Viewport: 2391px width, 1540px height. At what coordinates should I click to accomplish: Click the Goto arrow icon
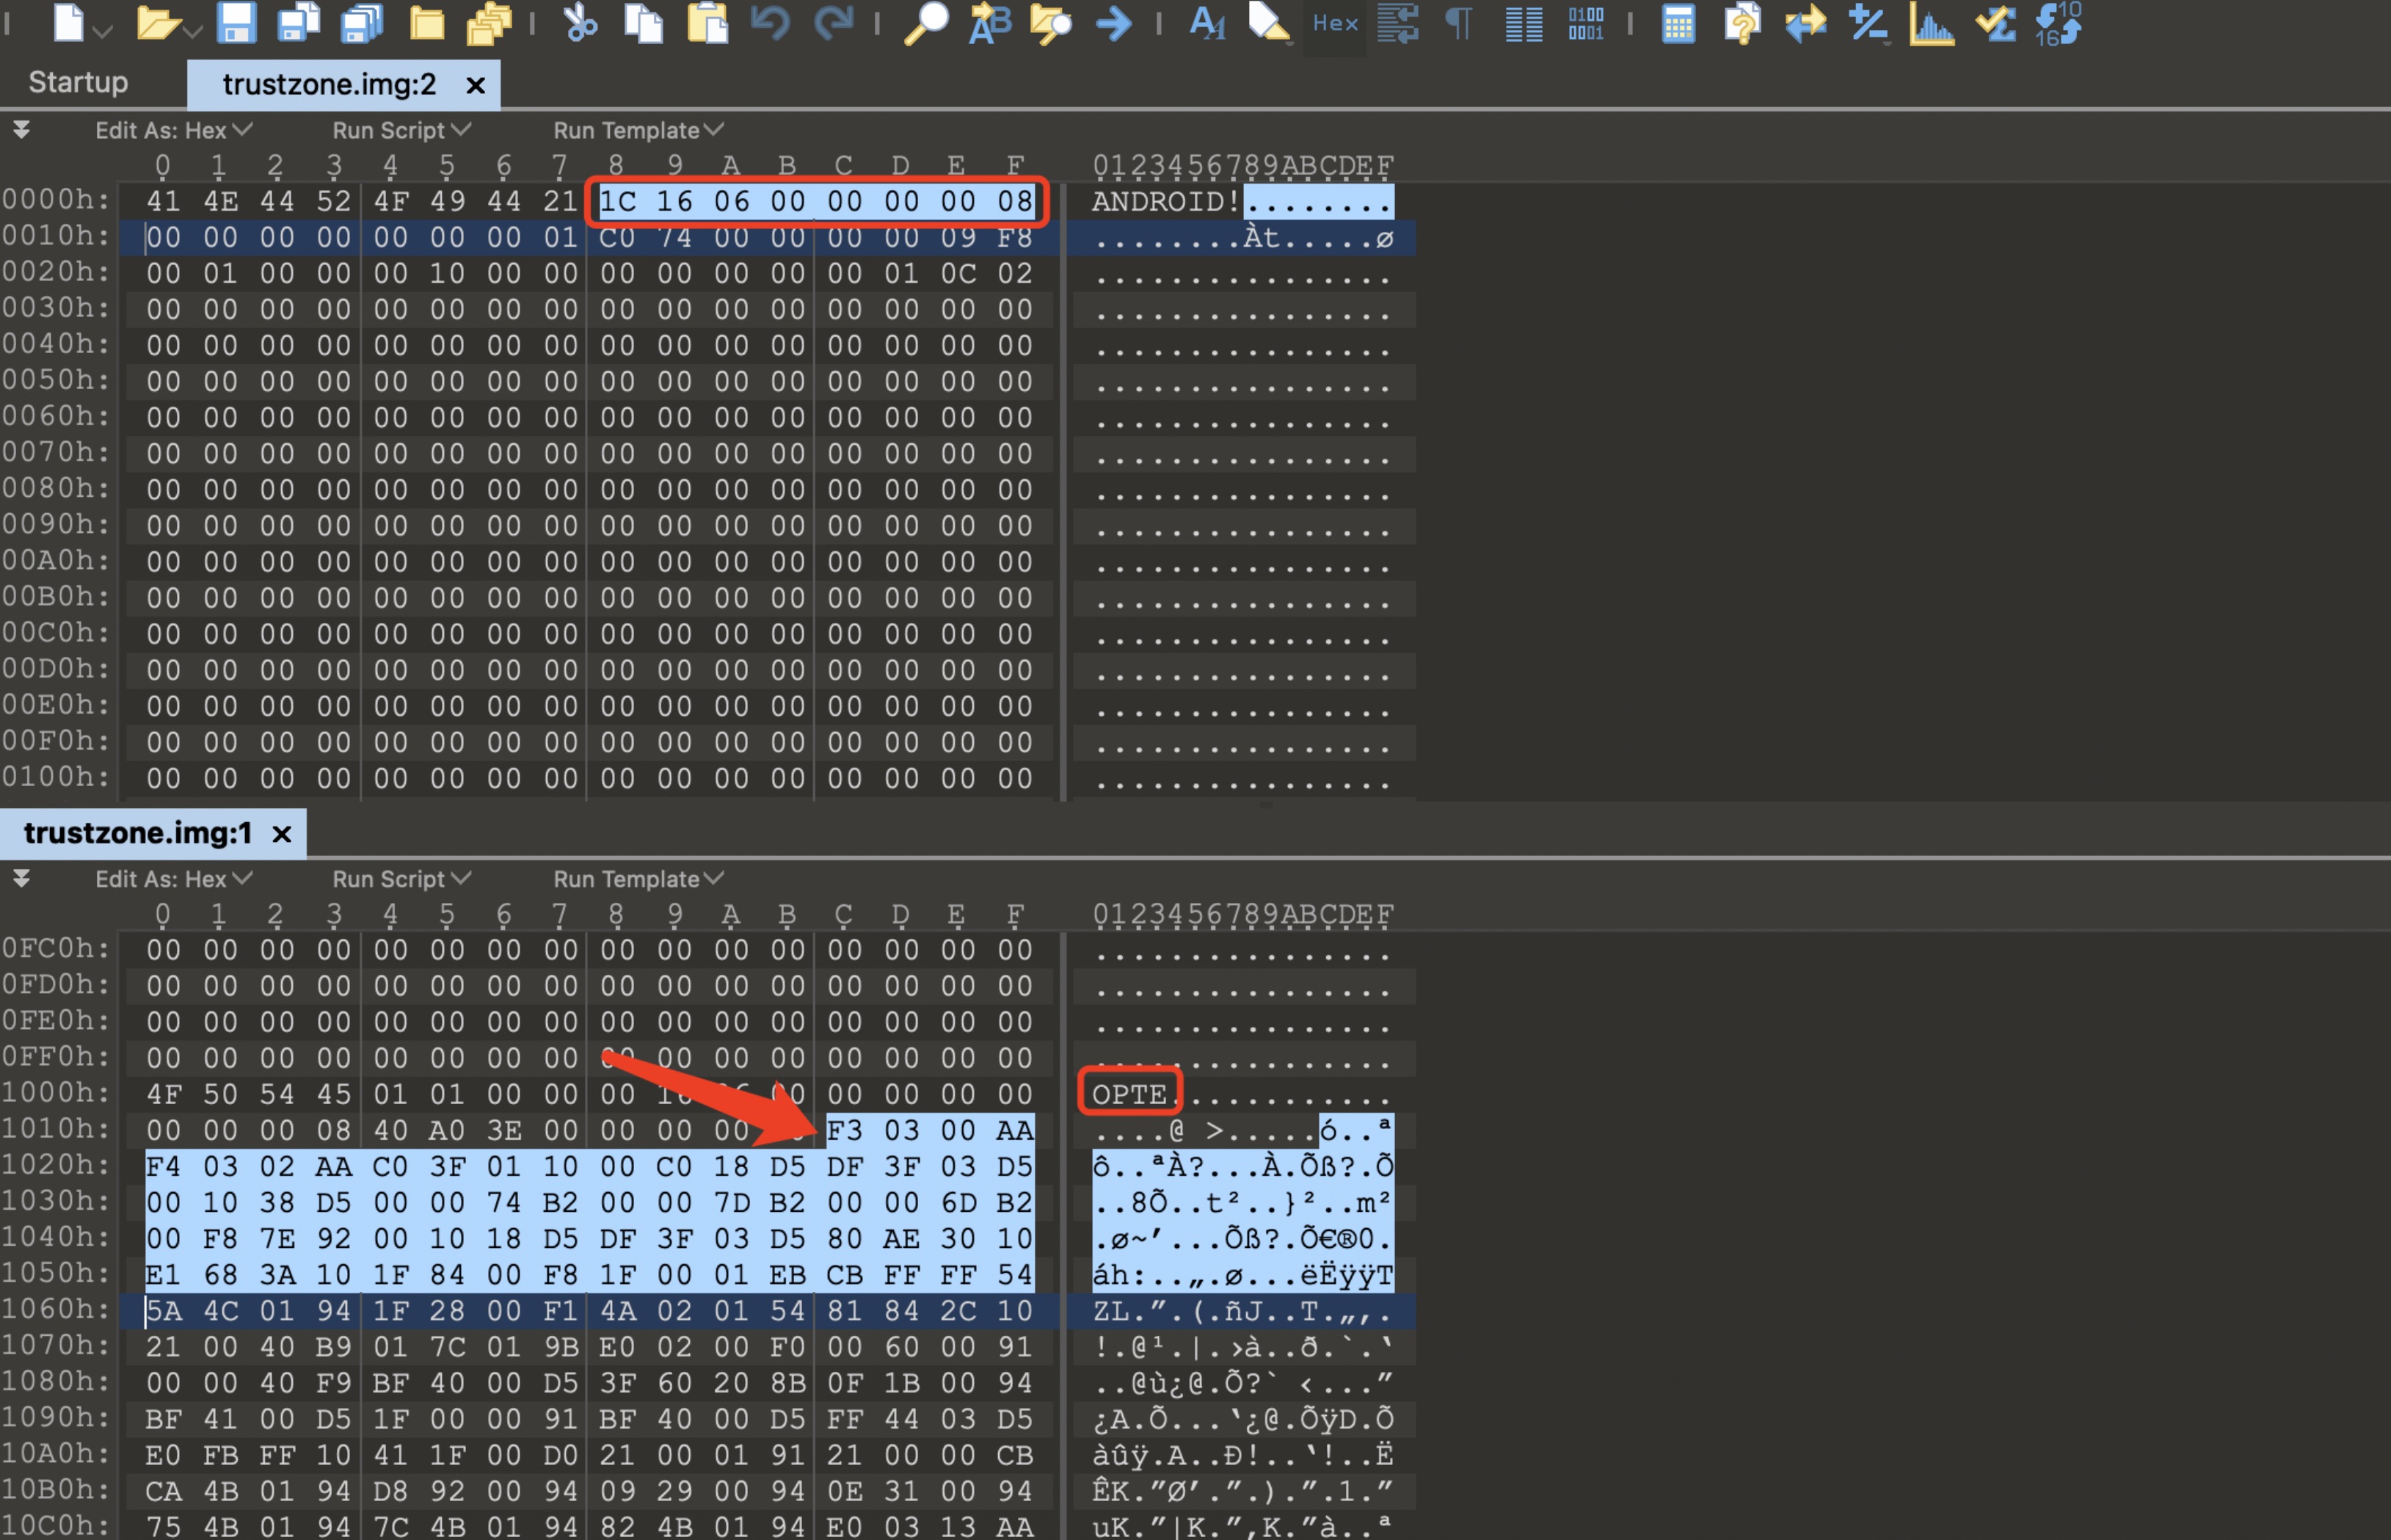1113,22
